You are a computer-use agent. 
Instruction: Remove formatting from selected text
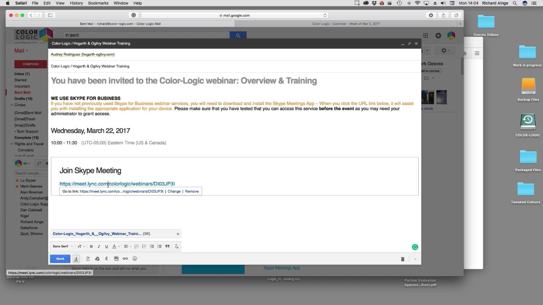click(x=176, y=247)
